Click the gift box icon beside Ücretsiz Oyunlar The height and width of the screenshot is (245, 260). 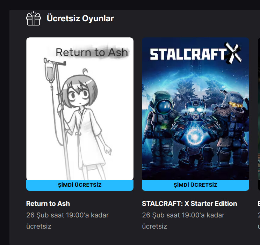(x=33, y=18)
